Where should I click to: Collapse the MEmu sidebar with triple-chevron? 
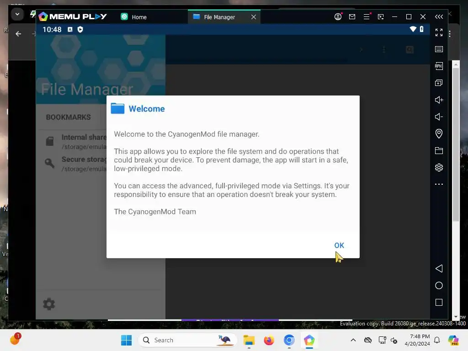click(x=439, y=17)
